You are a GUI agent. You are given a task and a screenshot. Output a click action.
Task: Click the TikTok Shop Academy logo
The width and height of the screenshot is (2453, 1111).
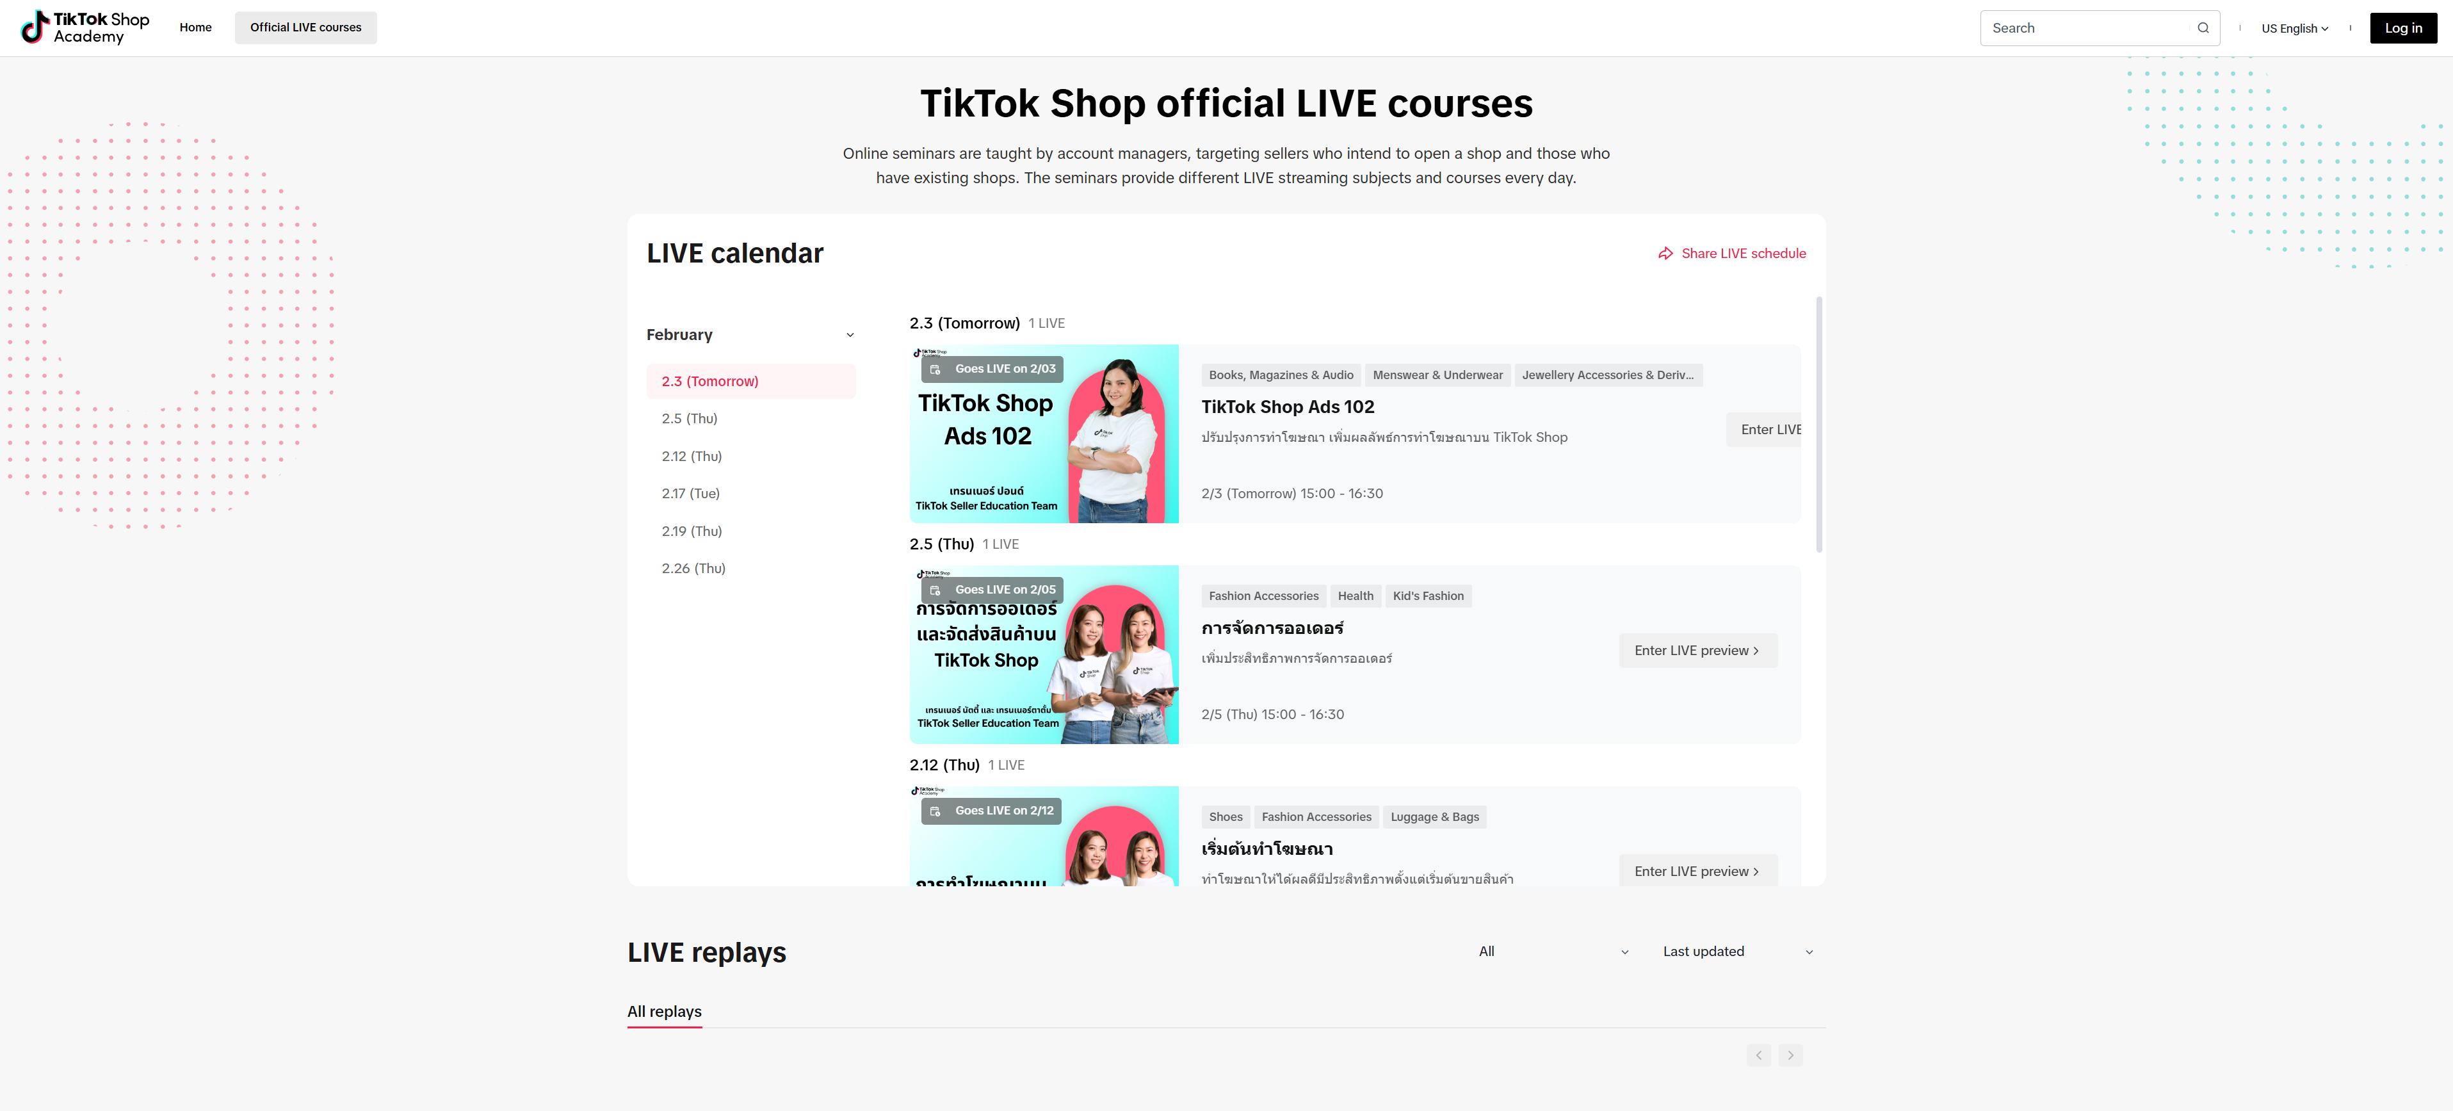click(x=86, y=28)
